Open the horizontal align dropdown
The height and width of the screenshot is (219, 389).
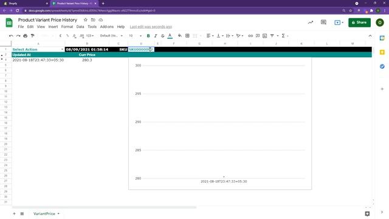210,36
